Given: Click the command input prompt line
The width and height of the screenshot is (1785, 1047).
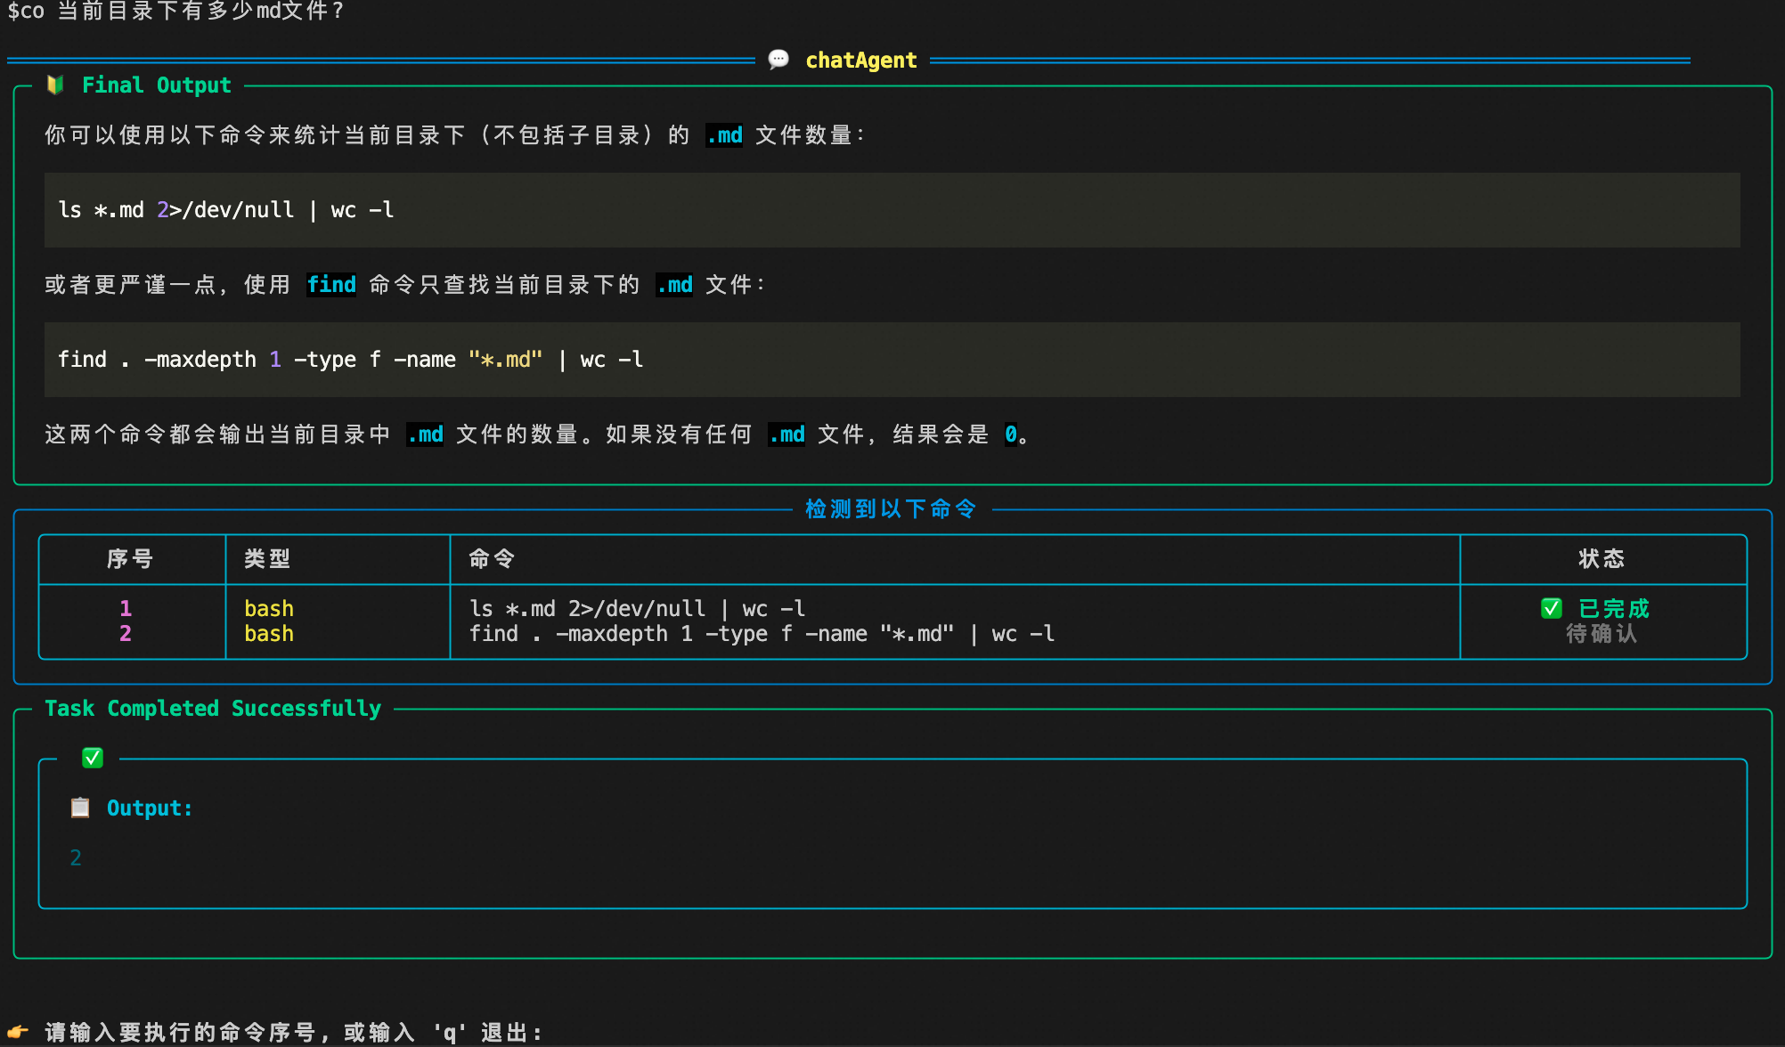Looking at the screenshot, I should (x=294, y=1032).
